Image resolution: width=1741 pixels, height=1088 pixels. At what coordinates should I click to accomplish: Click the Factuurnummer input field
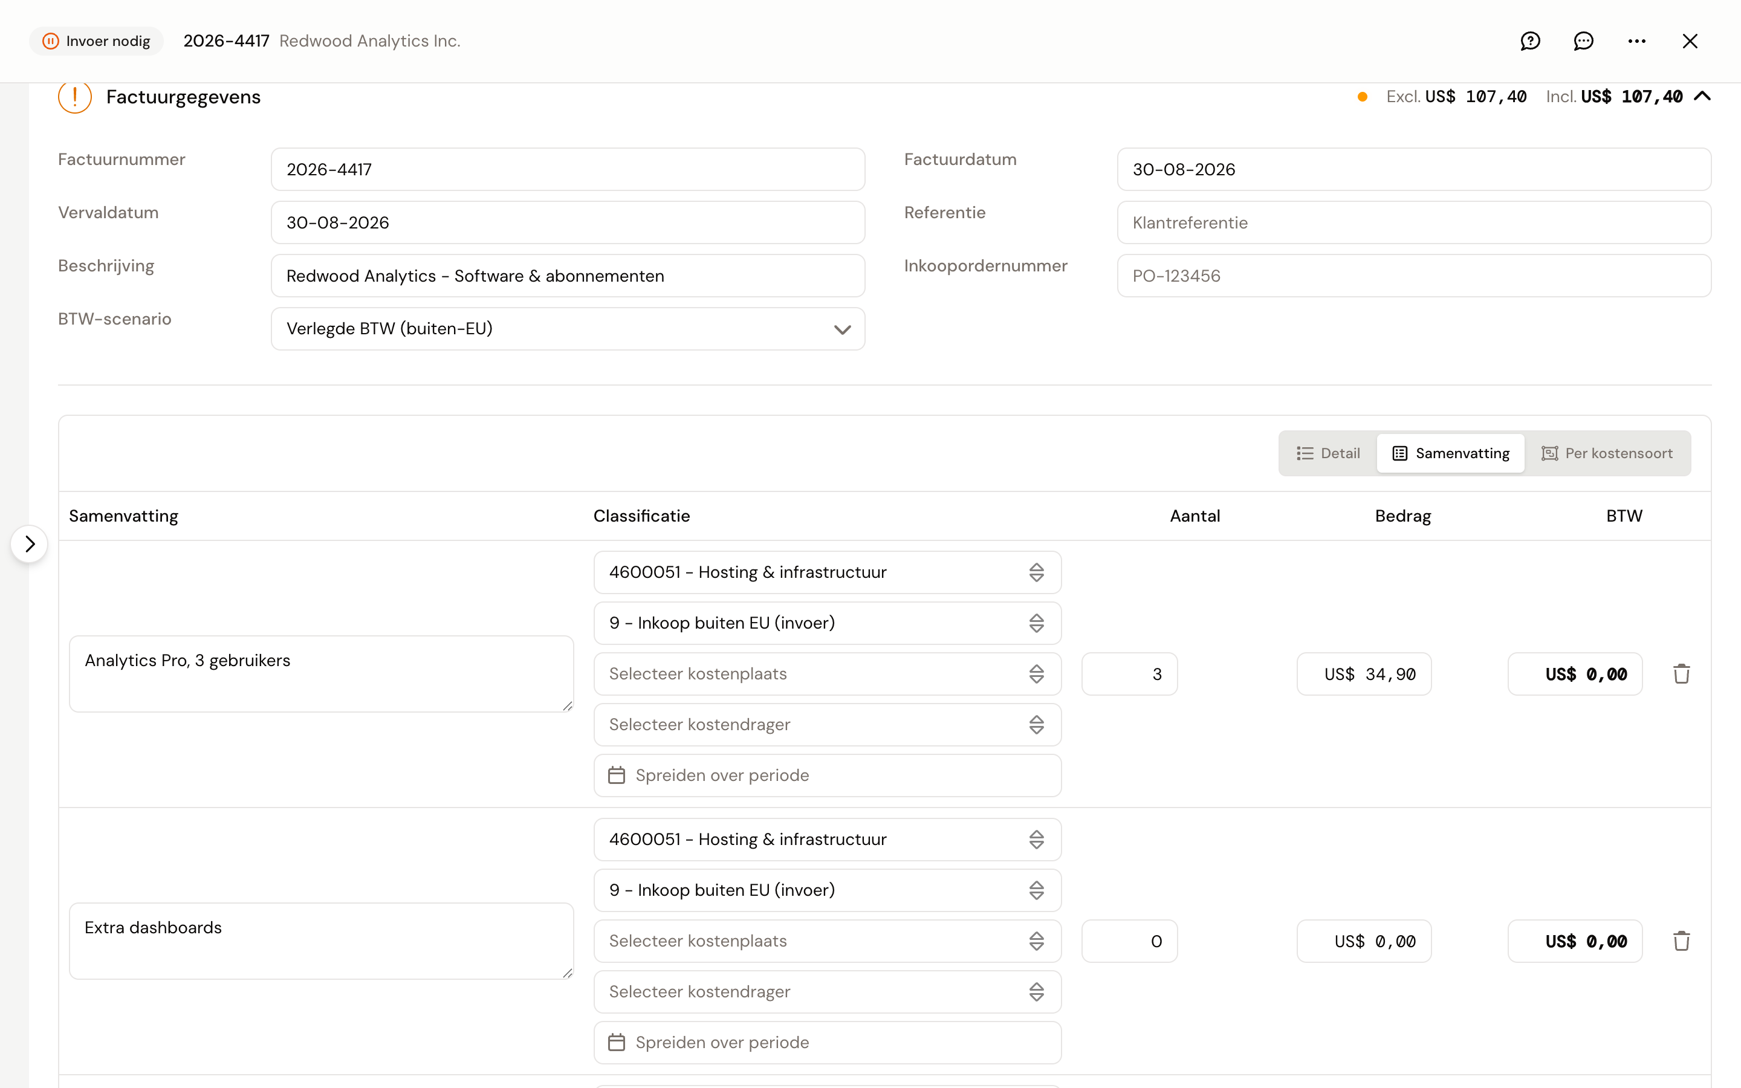tap(568, 169)
